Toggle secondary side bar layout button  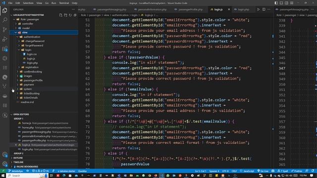point(286,3)
